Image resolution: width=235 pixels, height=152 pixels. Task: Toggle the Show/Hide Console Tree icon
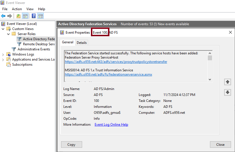point(25,16)
